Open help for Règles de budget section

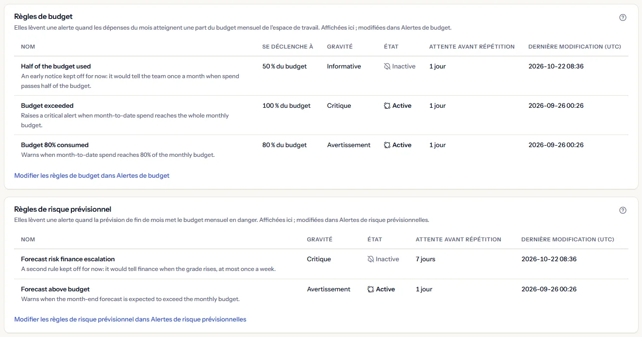pyautogui.click(x=623, y=17)
